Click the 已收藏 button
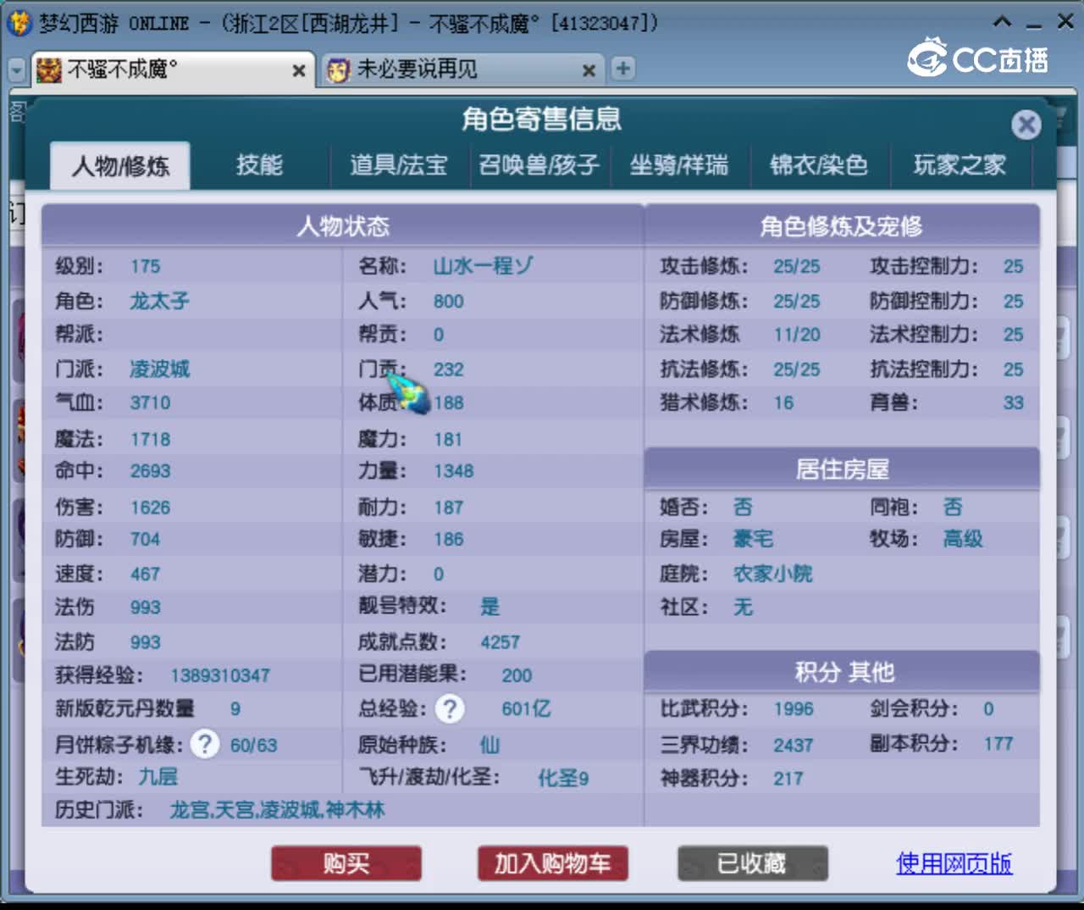This screenshot has width=1084, height=910. tap(752, 863)
